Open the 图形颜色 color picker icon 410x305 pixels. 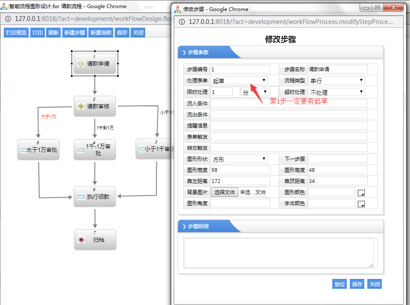pyautogui.click(x=361, y=193)
